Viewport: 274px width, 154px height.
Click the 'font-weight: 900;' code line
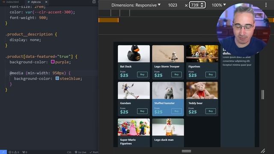[x=29, y=18]
